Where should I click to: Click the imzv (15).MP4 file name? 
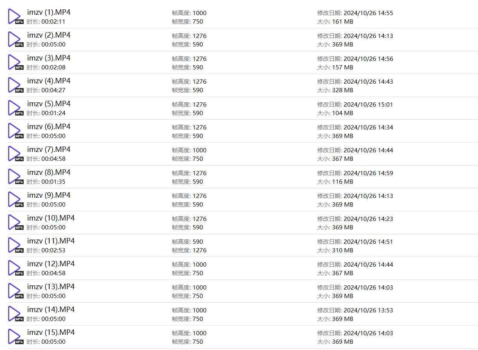click(x=51, y=333)
